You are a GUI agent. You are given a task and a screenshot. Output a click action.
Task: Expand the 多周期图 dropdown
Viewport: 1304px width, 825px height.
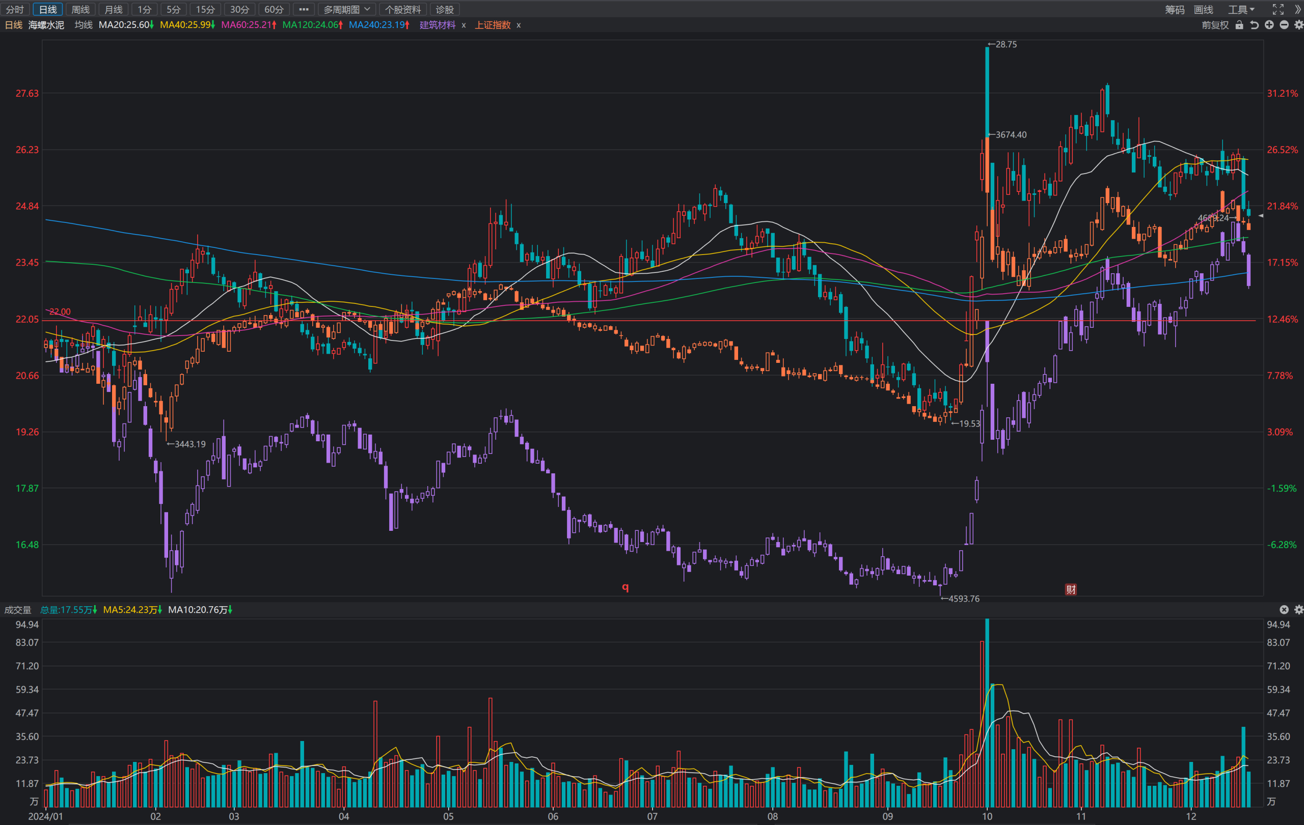[x=346, y=9]
